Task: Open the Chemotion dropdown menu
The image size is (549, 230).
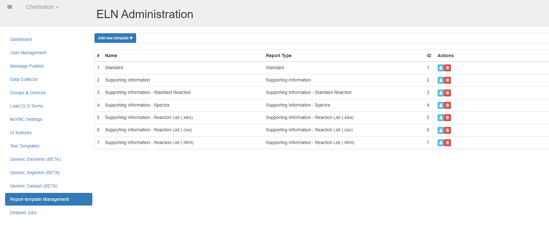Action: tap(42, 7)
